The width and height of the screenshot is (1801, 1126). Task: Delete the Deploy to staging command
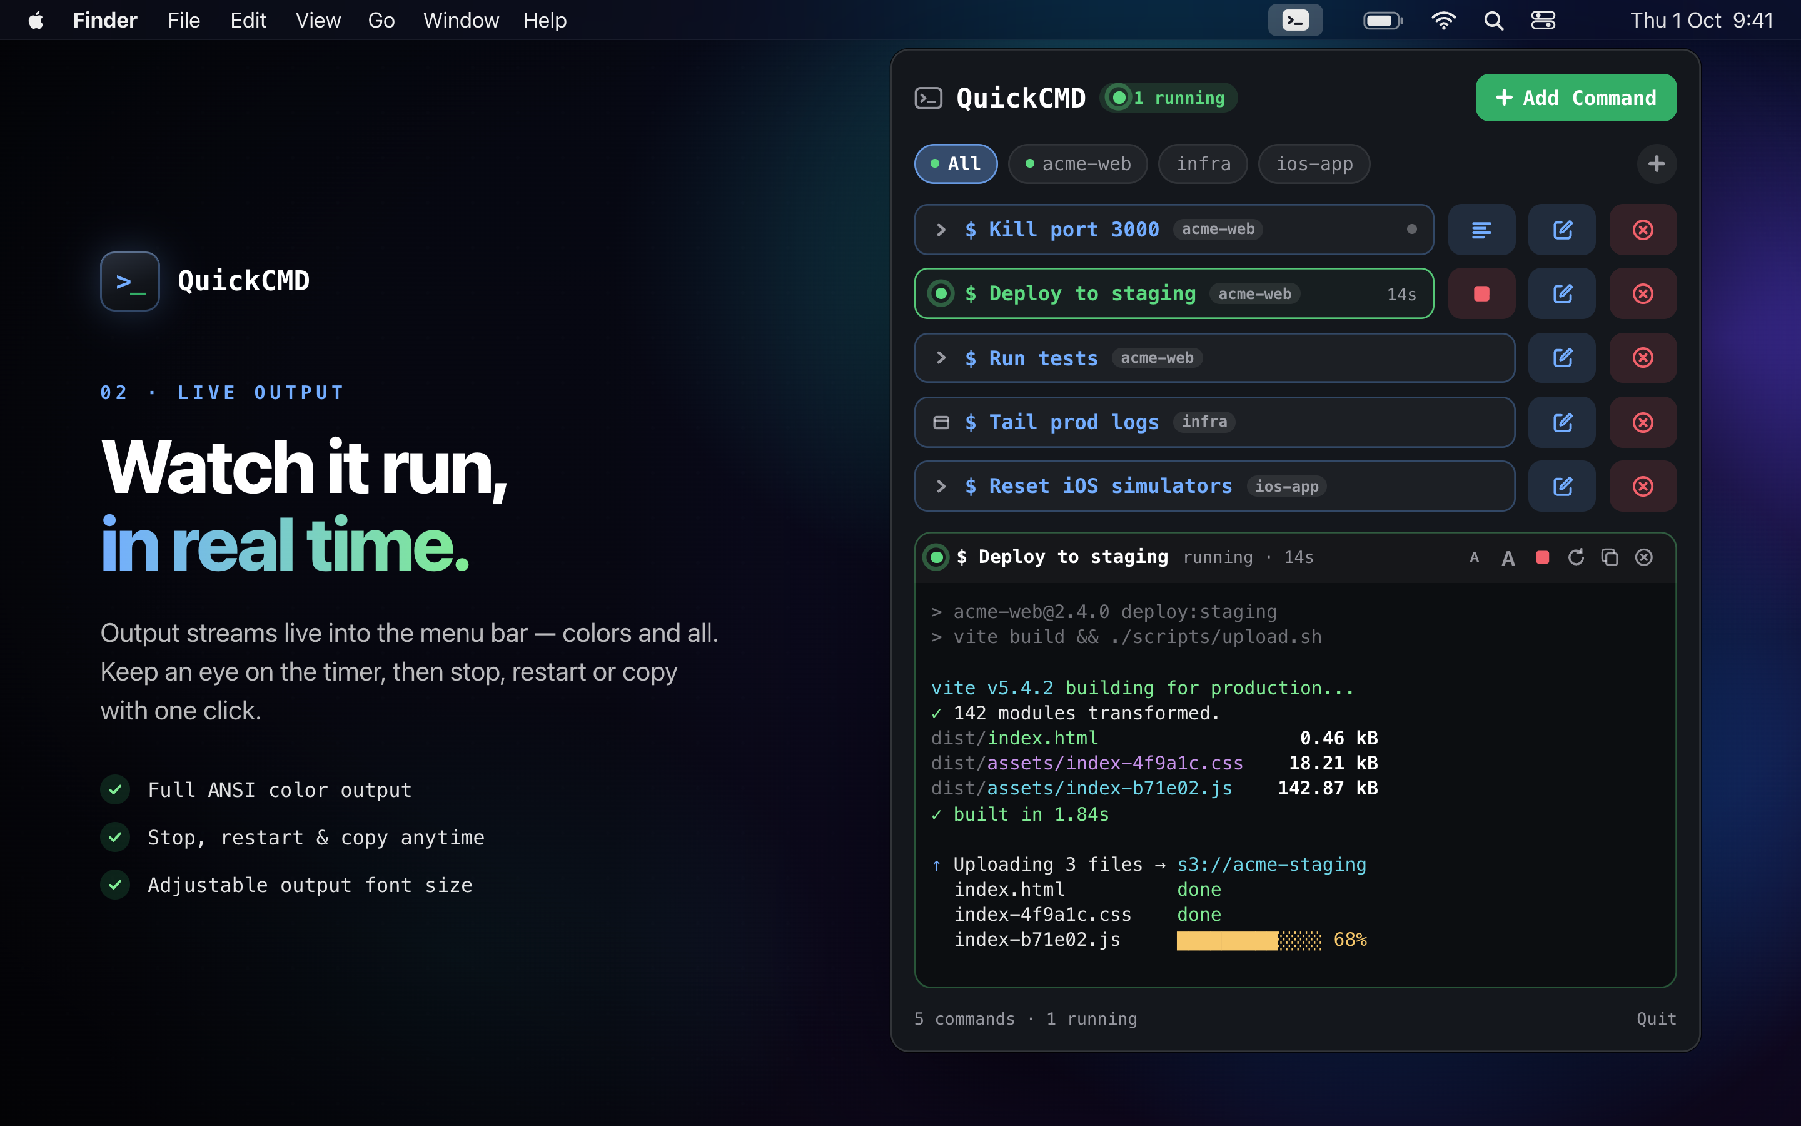[1643, 293]
